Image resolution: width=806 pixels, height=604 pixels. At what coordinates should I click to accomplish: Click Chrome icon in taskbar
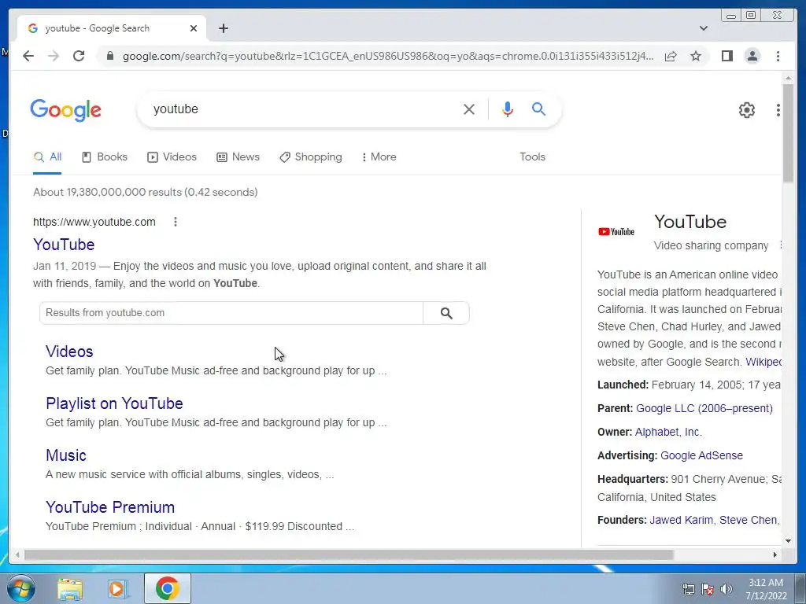coord(167,588)
